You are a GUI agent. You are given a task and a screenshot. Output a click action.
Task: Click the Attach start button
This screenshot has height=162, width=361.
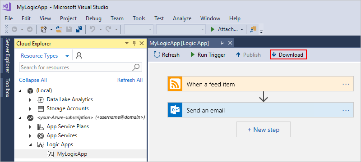(224, 29)
